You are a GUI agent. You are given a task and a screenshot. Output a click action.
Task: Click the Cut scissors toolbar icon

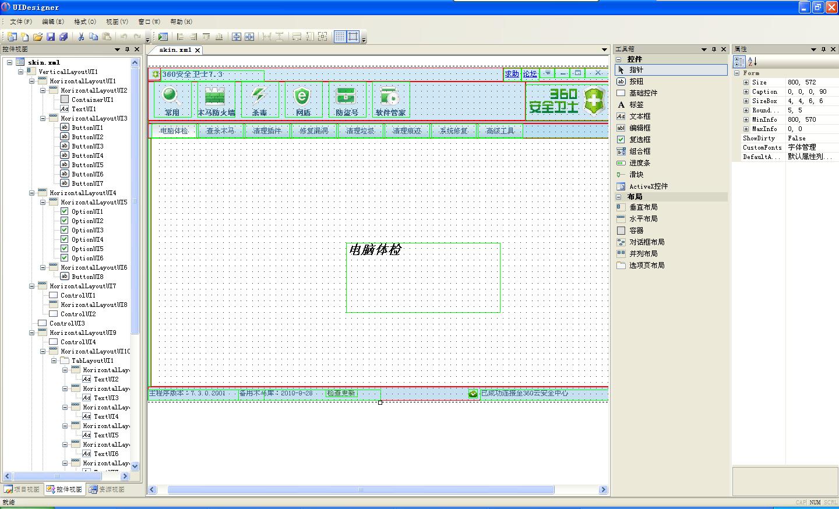click(x=81, y=37)
